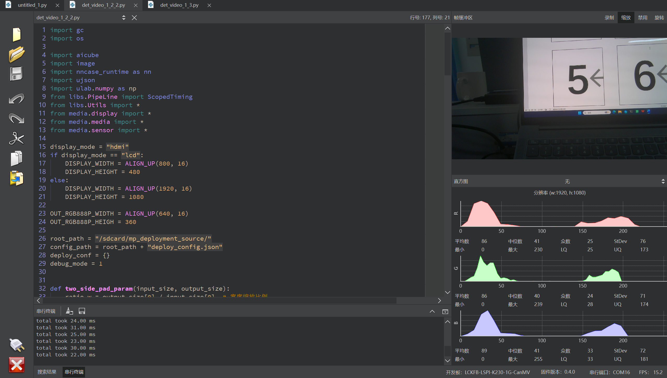Click the blue channel histogram
This screenshot has height=378, width=667.
pos(563,323)
